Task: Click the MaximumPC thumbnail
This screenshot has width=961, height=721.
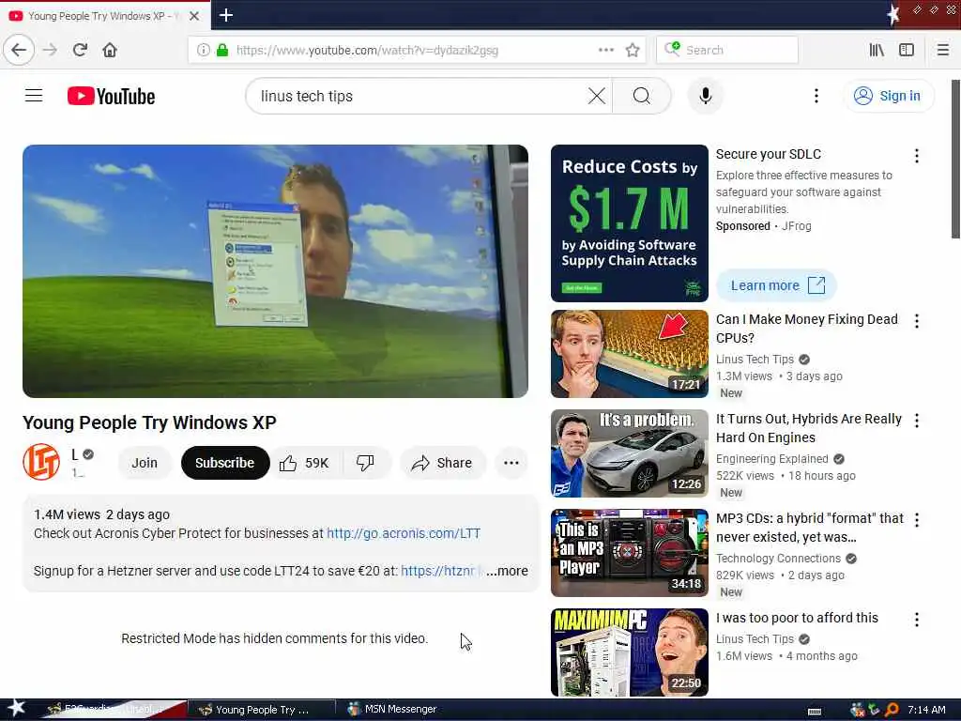Action: [x=630, y=652]
